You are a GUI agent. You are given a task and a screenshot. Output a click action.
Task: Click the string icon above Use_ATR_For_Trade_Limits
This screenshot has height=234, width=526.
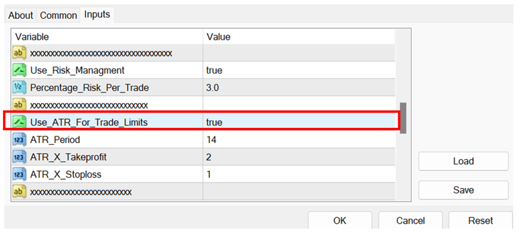coord(19,105)
